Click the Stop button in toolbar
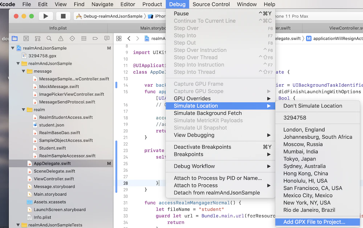Viewport: 363px width, 228px height. coord(63,16)
